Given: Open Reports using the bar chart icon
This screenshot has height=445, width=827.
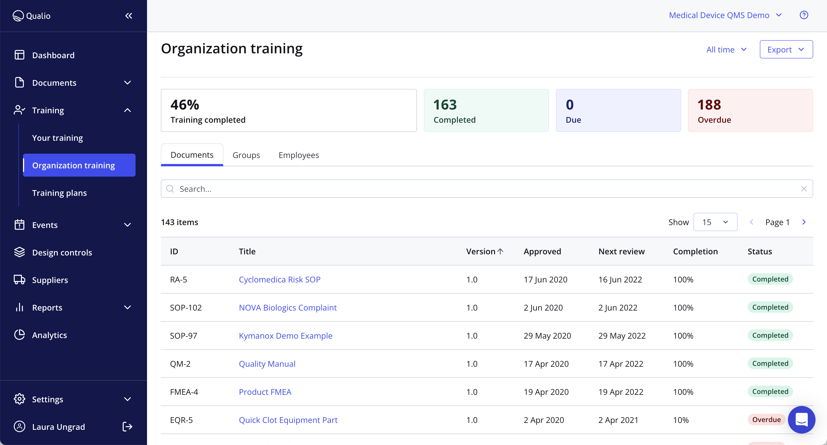Looking at the screenshot, I should pos(19,307).
